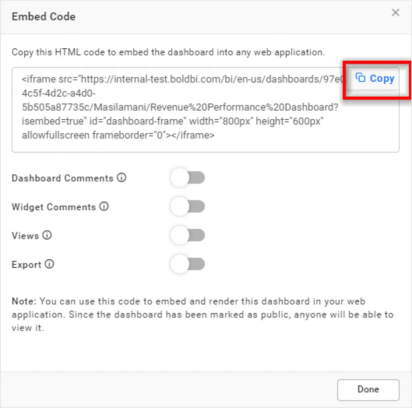Enable the Dashboard Comments toggle
The height and width of the screenshot is (408, 412).
coord(187,178)
